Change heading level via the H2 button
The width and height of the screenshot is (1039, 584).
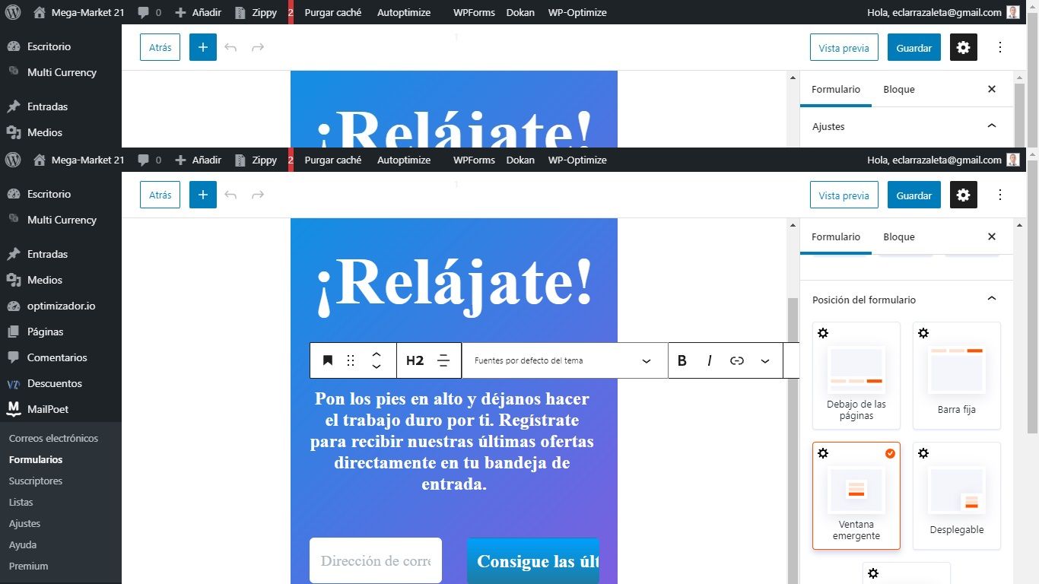tap(415, 360)
